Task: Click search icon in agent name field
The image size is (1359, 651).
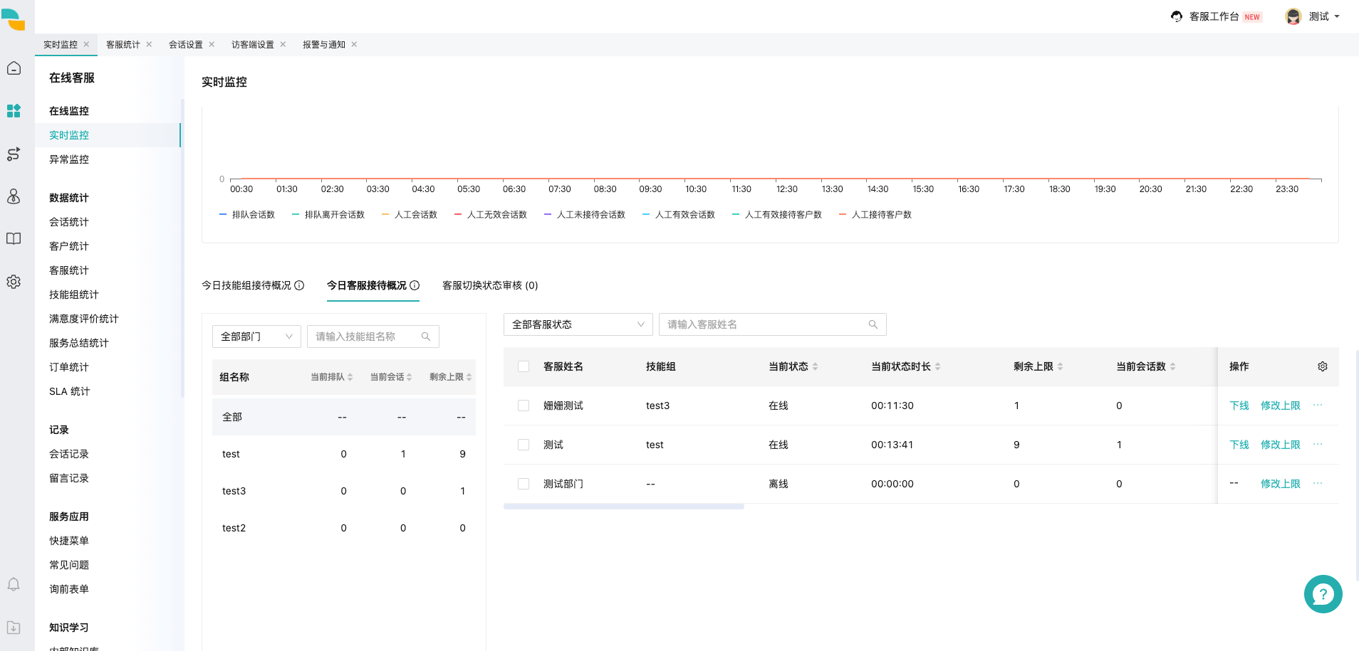Action: [873, 324]
